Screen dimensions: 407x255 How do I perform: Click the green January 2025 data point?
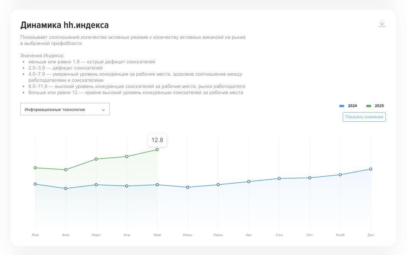(35, 168)
